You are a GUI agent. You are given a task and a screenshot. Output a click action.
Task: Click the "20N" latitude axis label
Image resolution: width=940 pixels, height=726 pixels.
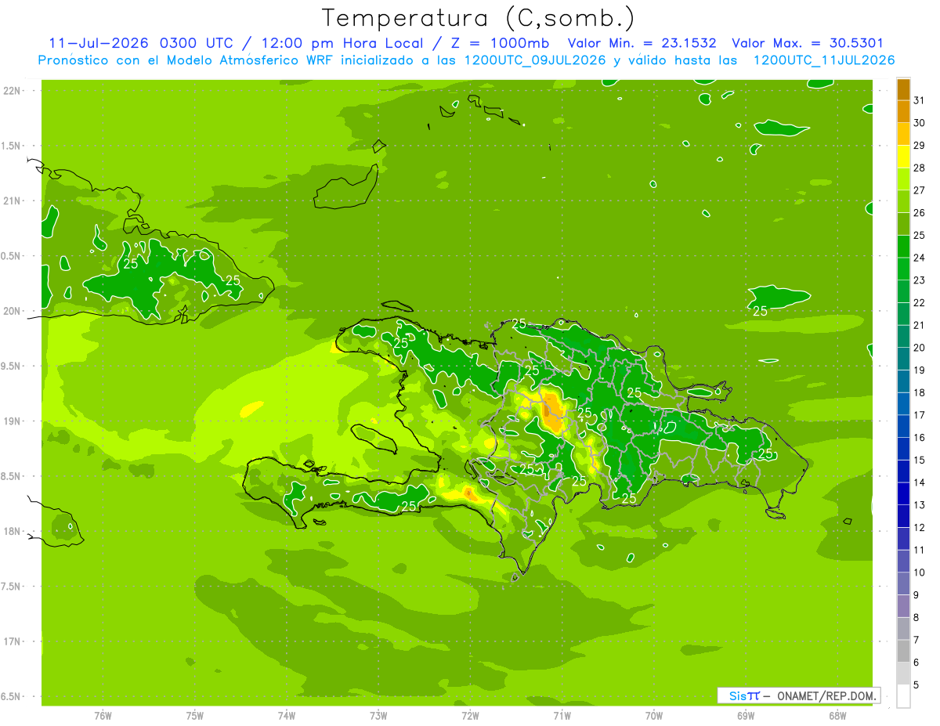(13, 311)
